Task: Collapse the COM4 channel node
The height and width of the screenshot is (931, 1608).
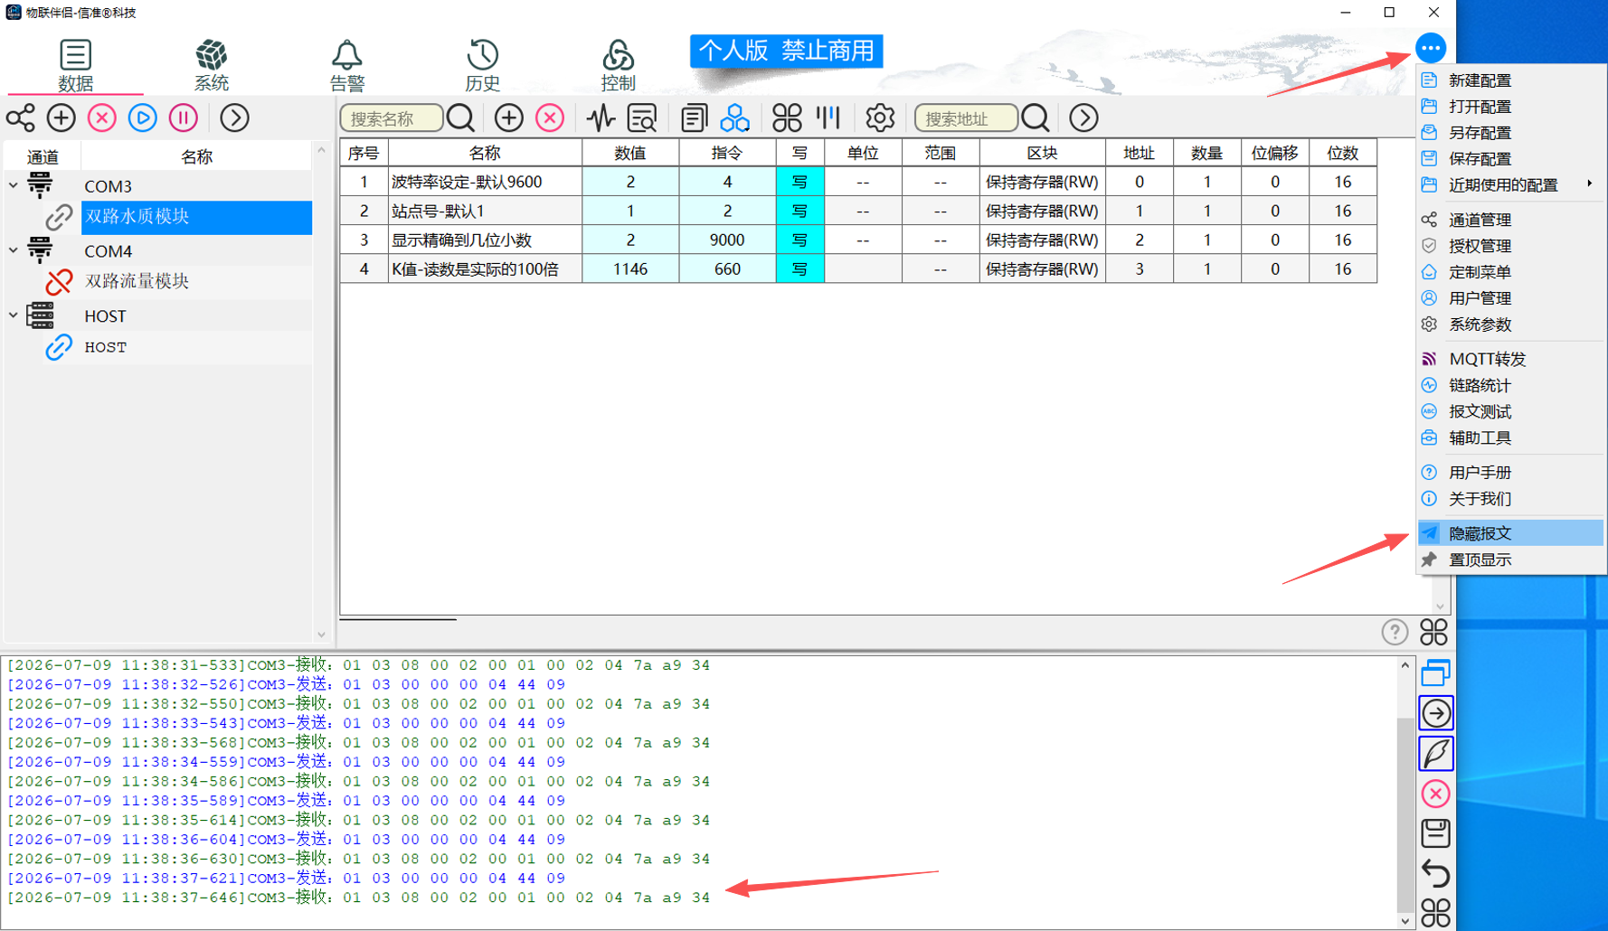Action: pyautogui.click(x=13, y=250)
